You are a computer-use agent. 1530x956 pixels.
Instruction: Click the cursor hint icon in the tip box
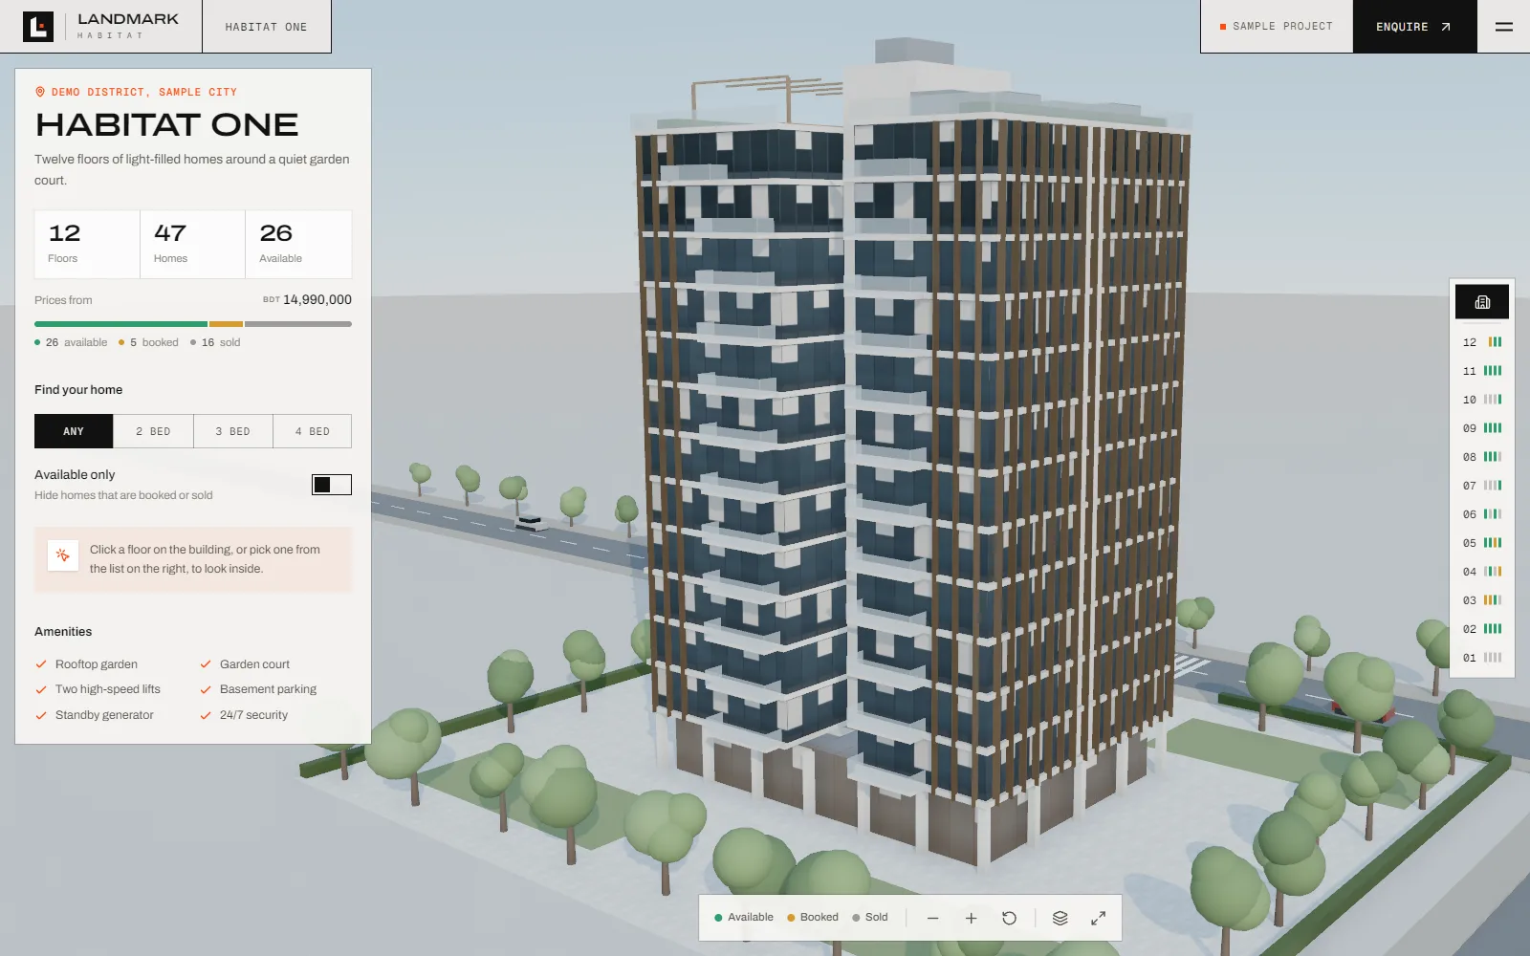pos(62,554)
